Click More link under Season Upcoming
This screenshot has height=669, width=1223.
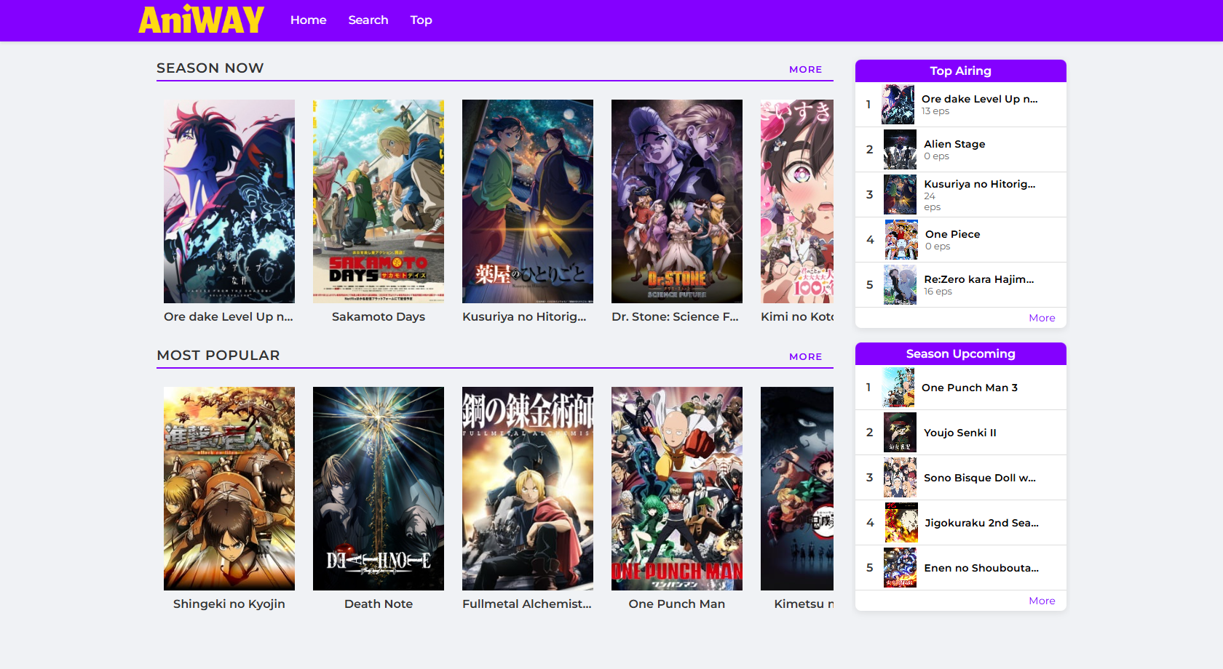point(1042,601)
